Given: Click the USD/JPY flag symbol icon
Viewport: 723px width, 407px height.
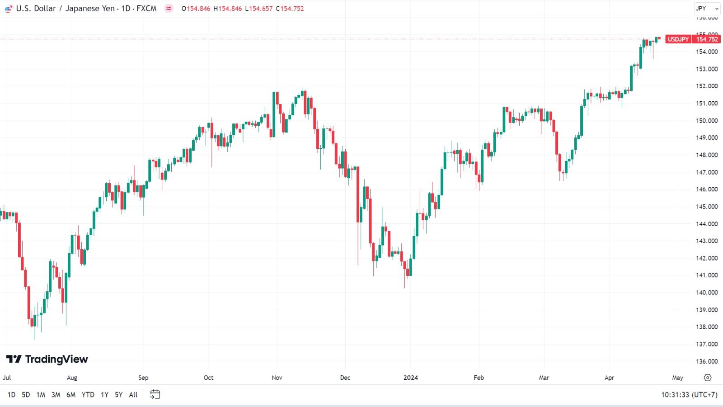Looking at the screenshot, I should (x=9, y=9).
